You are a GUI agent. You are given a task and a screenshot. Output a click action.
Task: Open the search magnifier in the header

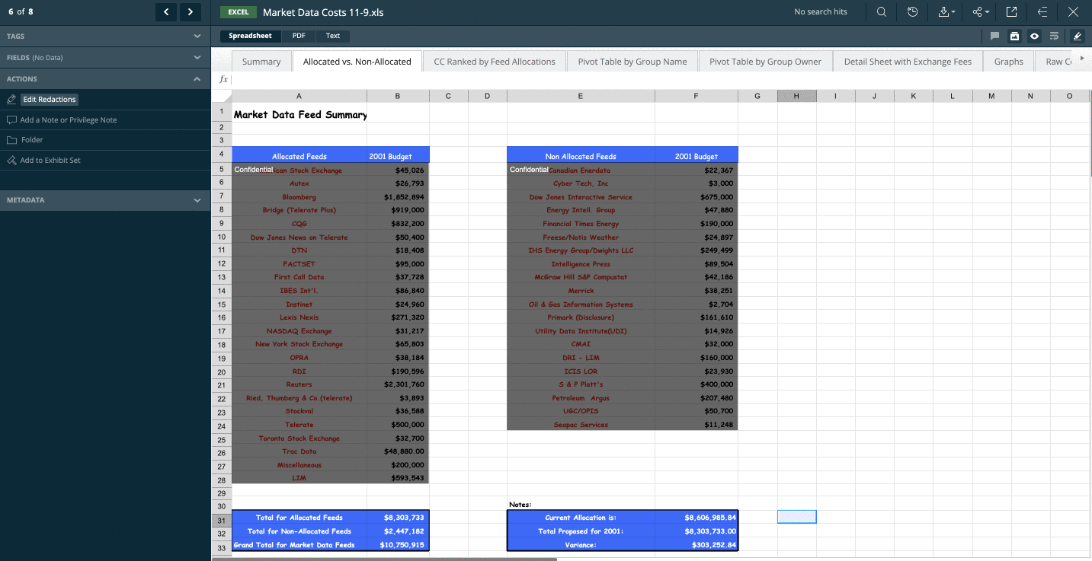click(x=881, y=11)
